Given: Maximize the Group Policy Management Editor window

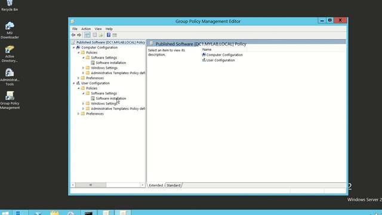Looking at the screenshot, I should pyautogui.click(x=330, y=21).
